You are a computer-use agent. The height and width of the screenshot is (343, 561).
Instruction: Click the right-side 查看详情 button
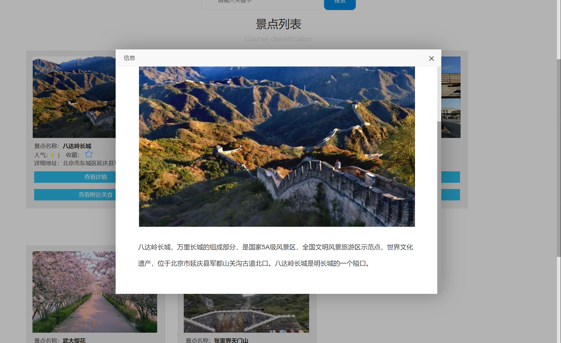tap(451, 177)
